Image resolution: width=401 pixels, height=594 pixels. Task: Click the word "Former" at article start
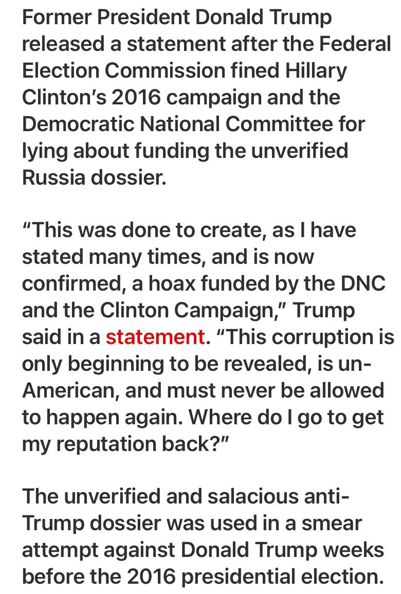click(x=57, y=17)
